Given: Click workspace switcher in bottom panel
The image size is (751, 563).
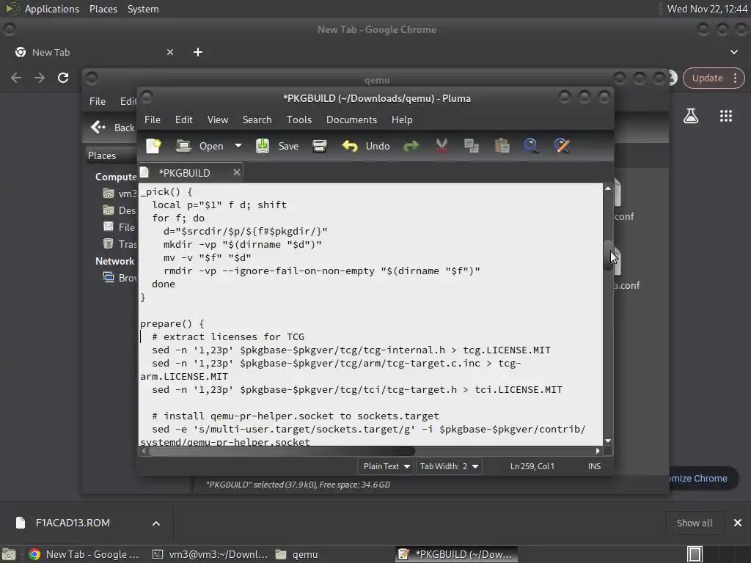Looking at the screenshot, I should 695,554.
